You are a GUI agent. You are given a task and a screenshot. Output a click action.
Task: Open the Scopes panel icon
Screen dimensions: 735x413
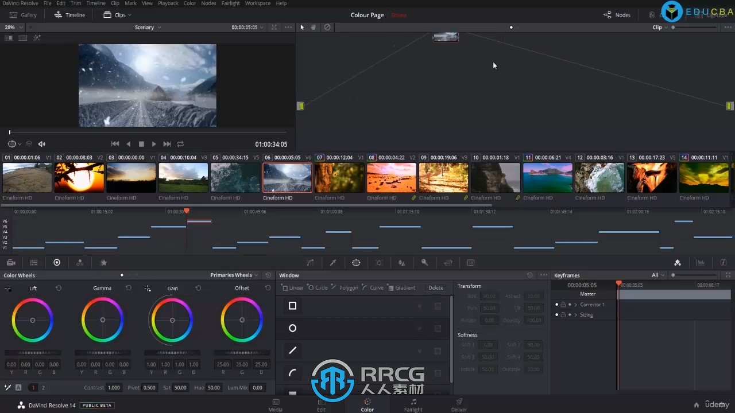(701, 263)
